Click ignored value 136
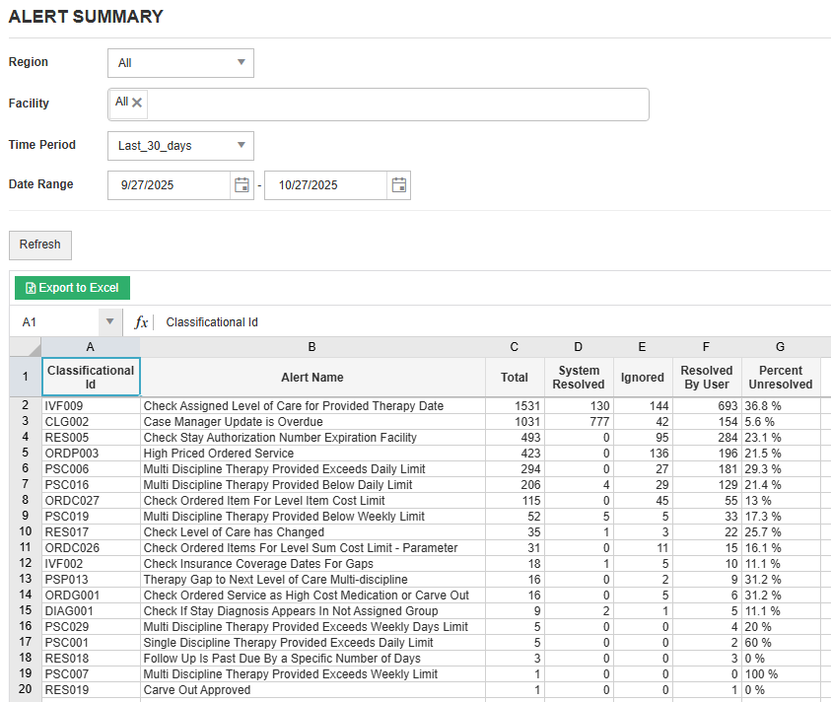 [x=643, y=454]
